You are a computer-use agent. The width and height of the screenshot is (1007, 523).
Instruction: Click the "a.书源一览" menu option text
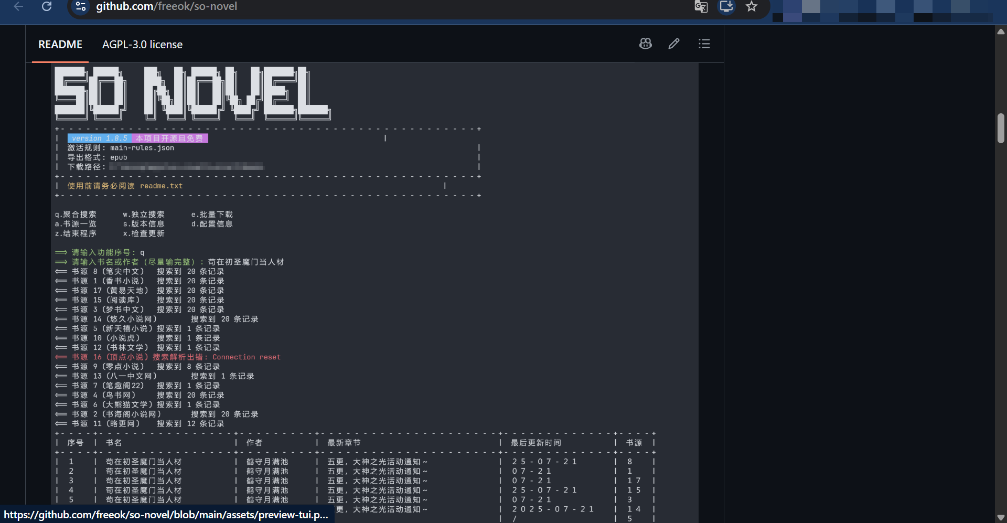[76, 224]
